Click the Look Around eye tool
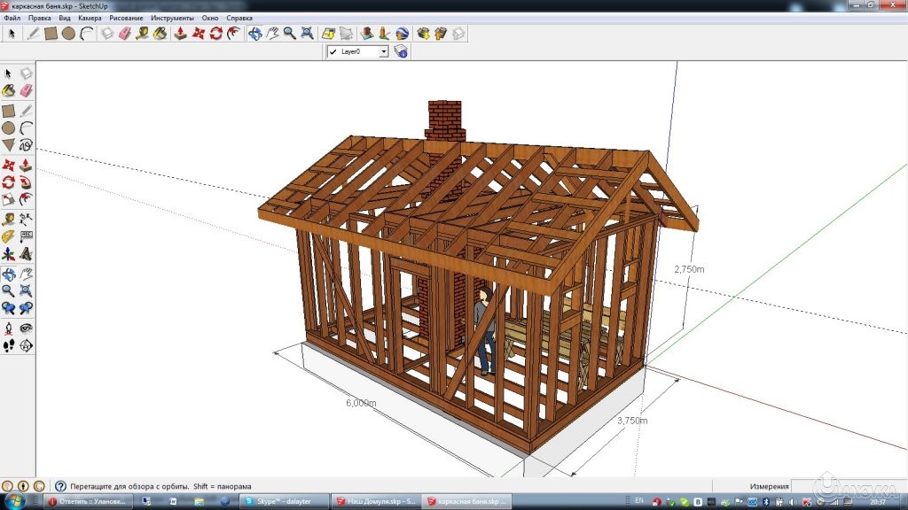The image size is (908, 510). [26, 328]
